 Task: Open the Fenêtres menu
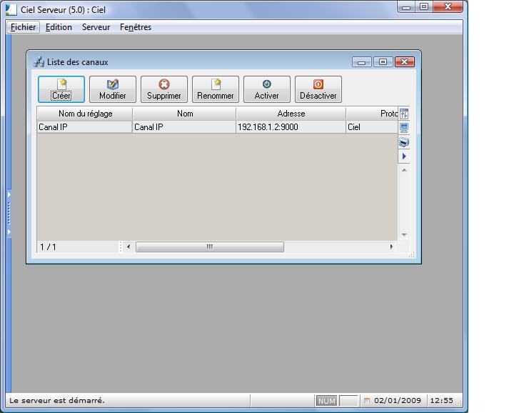click(136, 27)
